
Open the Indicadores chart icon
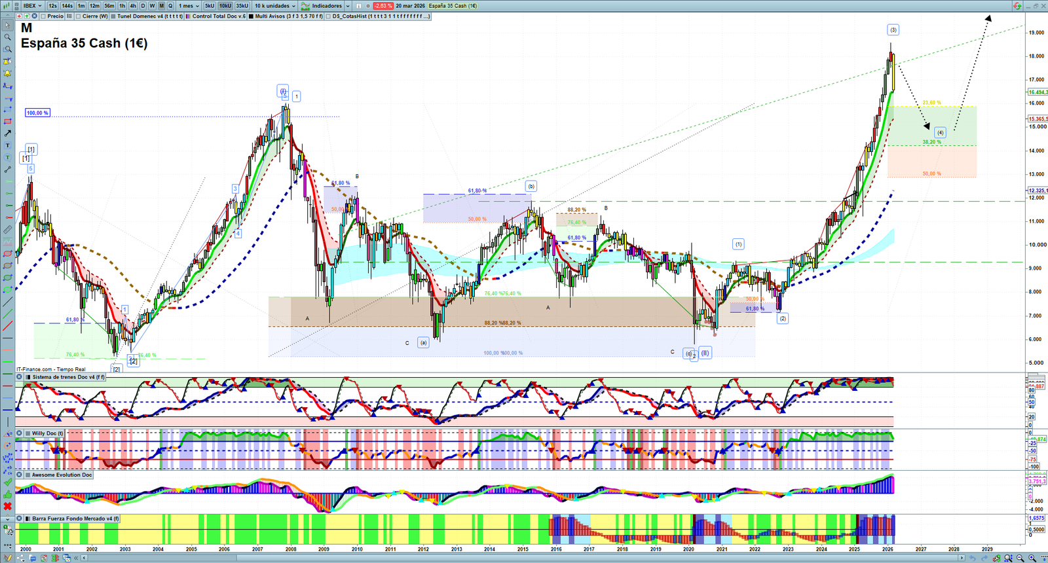pyautogui.click(x=305, y=6)
